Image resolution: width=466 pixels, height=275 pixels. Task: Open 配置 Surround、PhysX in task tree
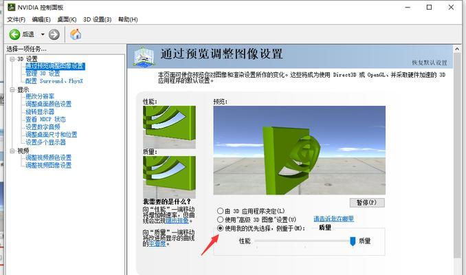[54, 81]
